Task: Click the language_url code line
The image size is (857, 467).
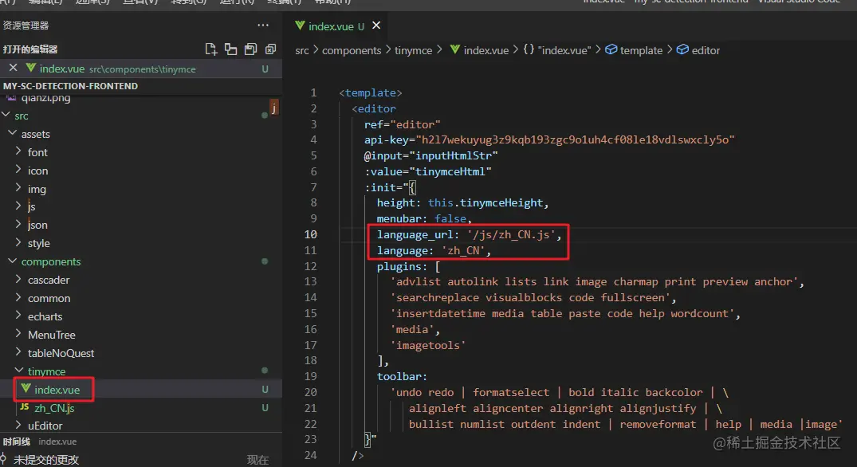Action: pyautogui.click(x=469, y=235)
